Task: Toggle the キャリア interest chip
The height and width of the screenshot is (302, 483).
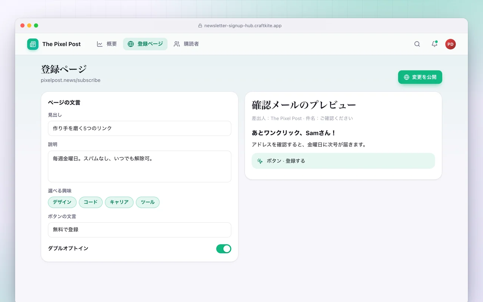Action: coord(119,202)
